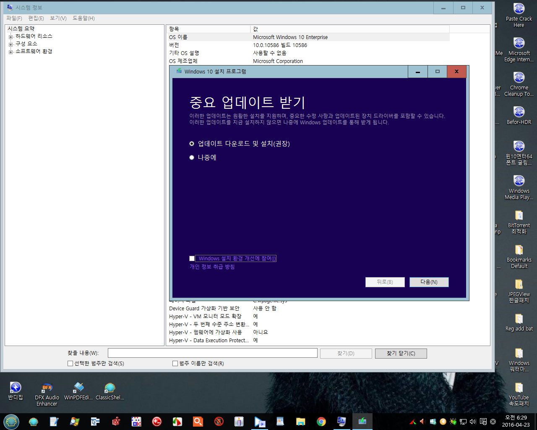Select the OS 제조업체 row
This screenshot has width=537, height=430.
coord(308,61)
